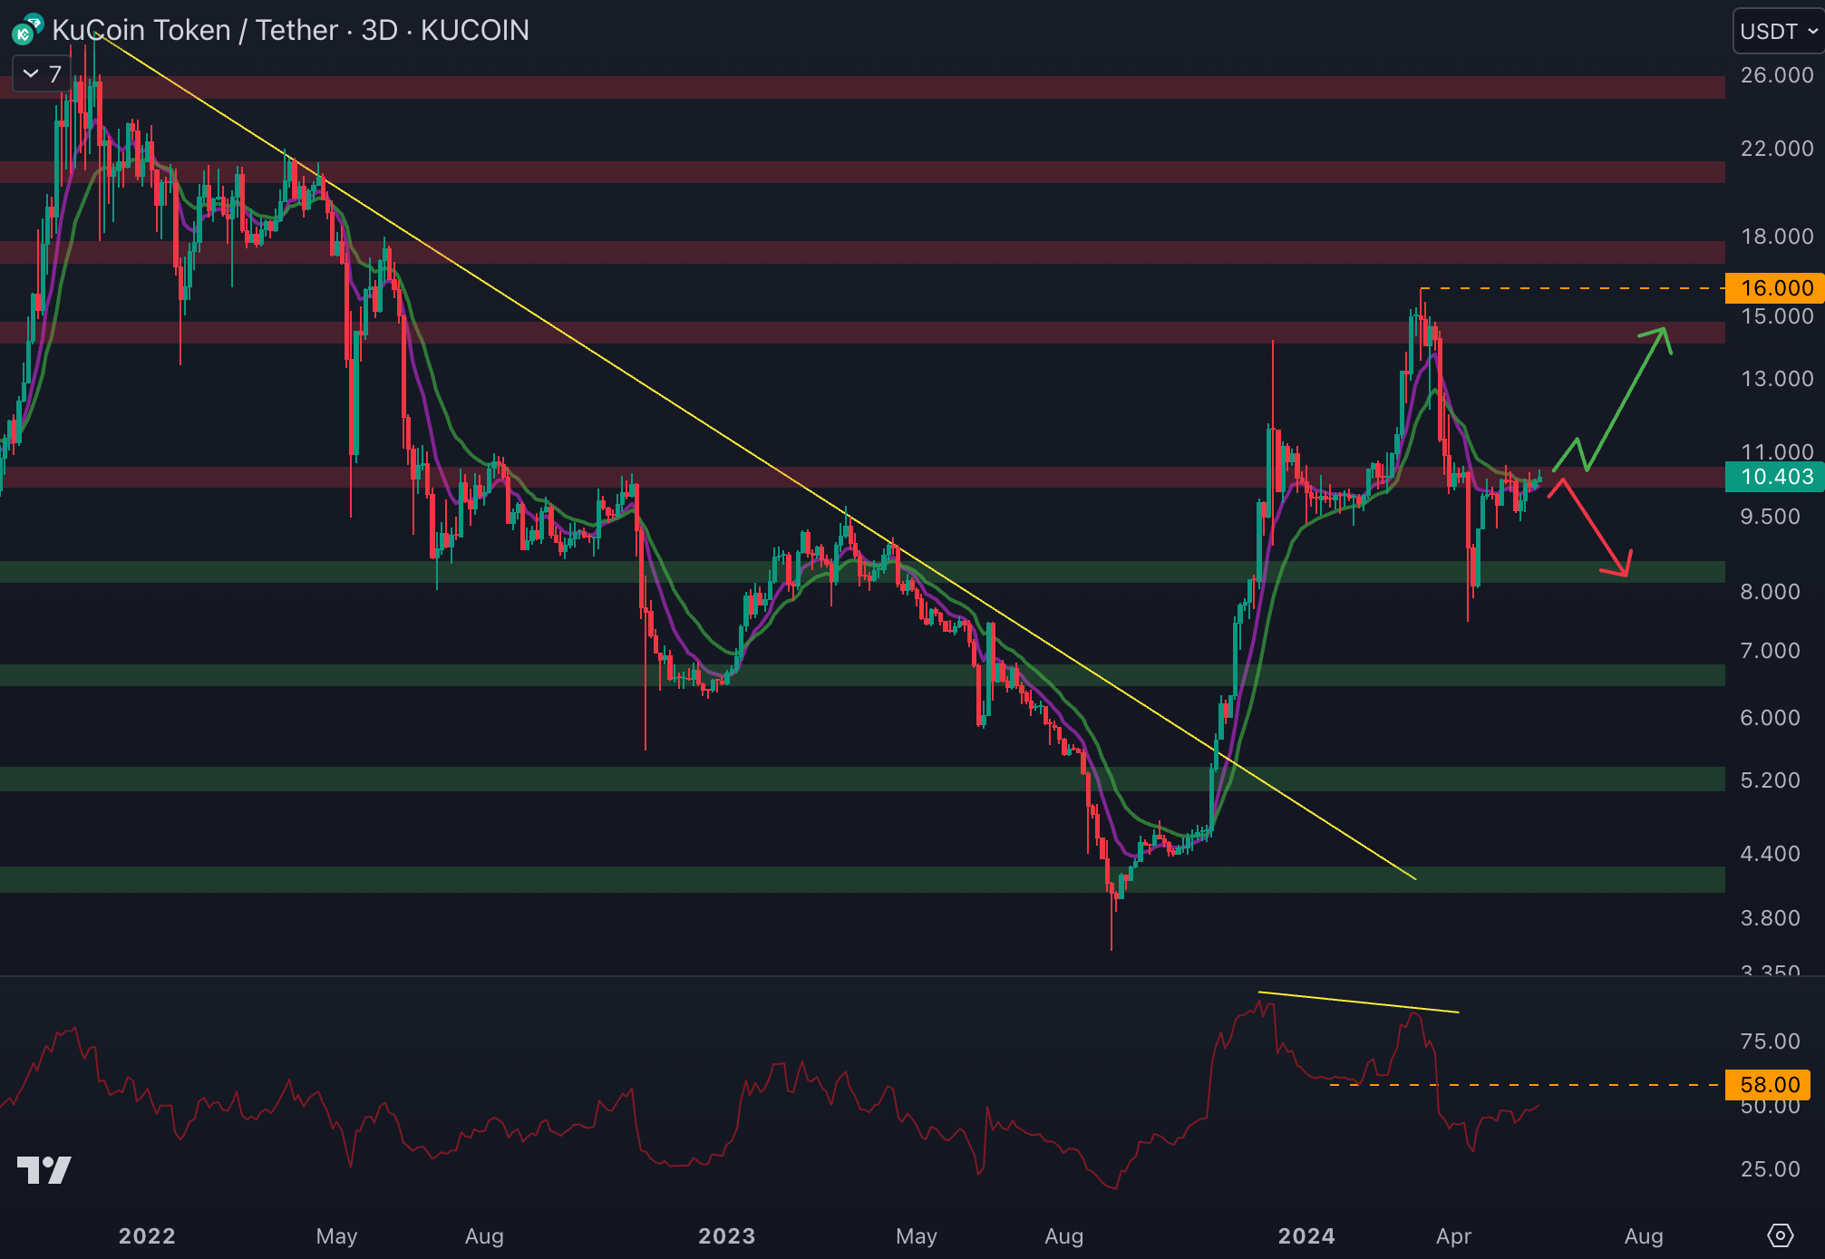This screenshot has height=1259, width=1825.
Task: Click the orange 58.00 RSI level label
Action: pyautogui.click(x=1768, y=1084)
